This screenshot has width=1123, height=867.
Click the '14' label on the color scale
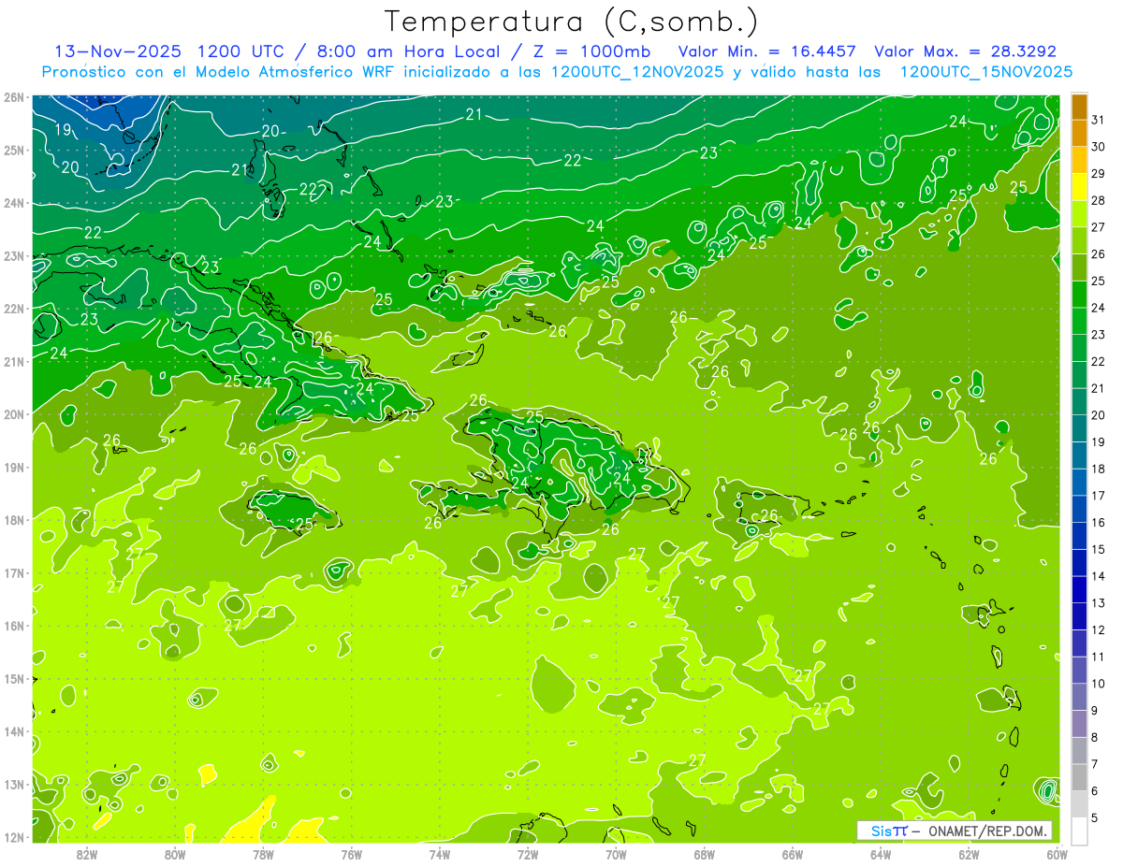point(1099,576)
